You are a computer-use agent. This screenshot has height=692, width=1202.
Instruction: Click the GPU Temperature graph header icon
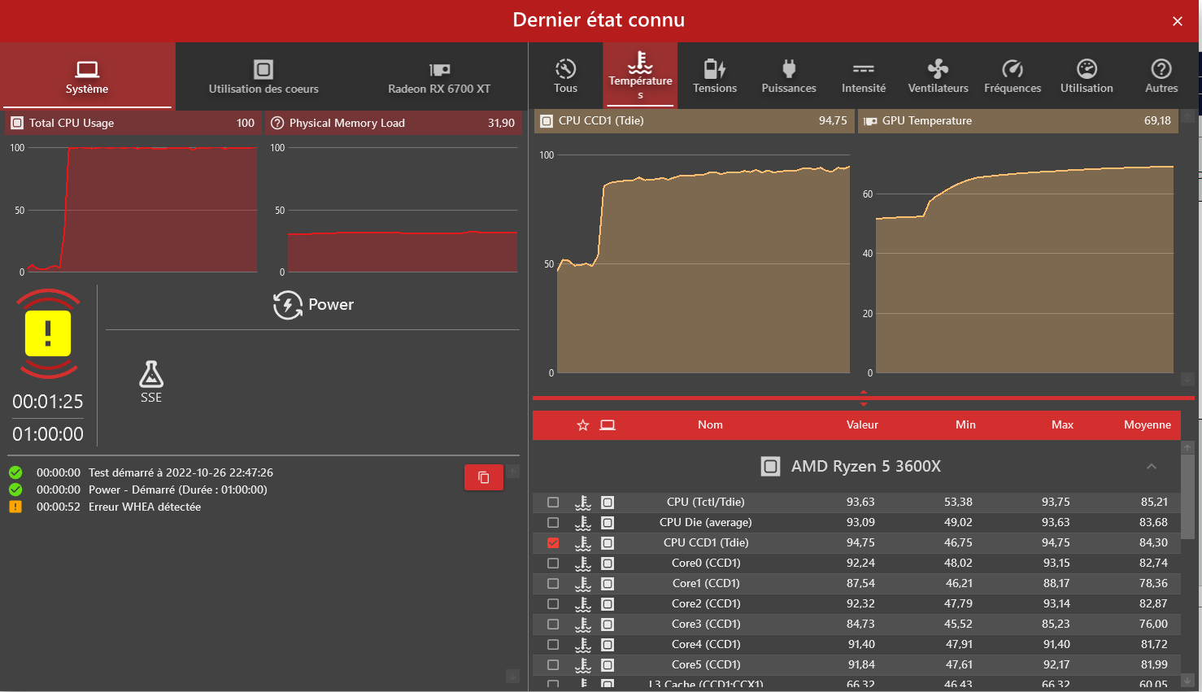pos(869,120)
